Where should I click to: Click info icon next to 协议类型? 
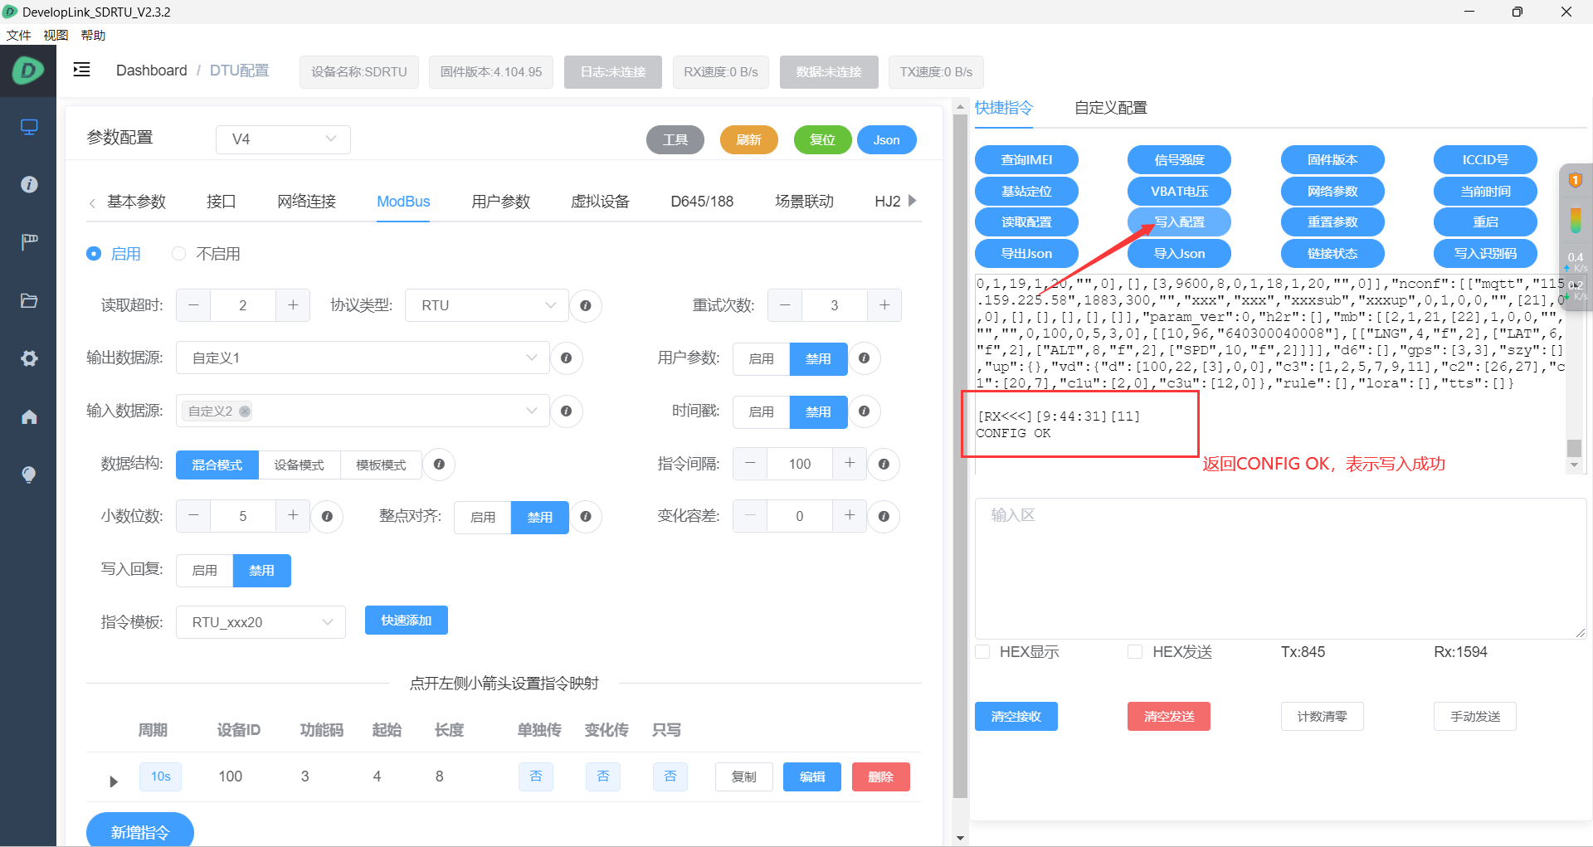pyautogui.click(x=586, y=305)
